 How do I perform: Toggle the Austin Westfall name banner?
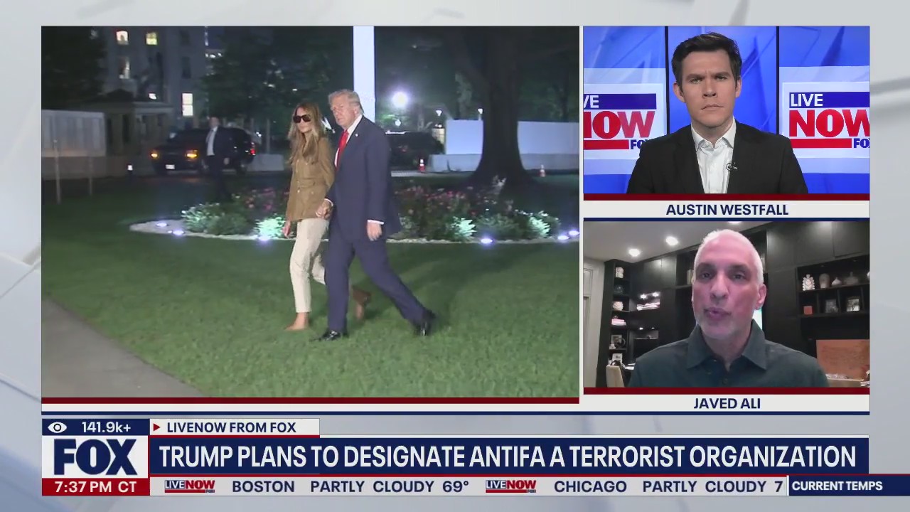click(726, 210)
